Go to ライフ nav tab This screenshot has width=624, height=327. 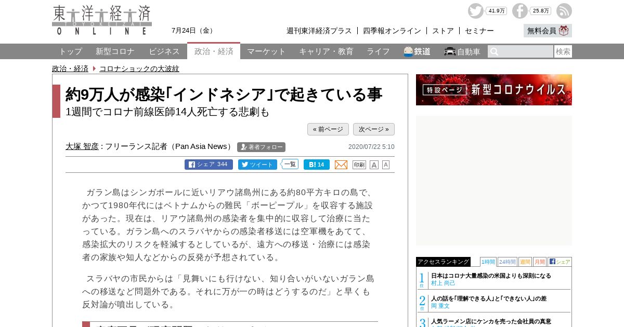[378, 51]
